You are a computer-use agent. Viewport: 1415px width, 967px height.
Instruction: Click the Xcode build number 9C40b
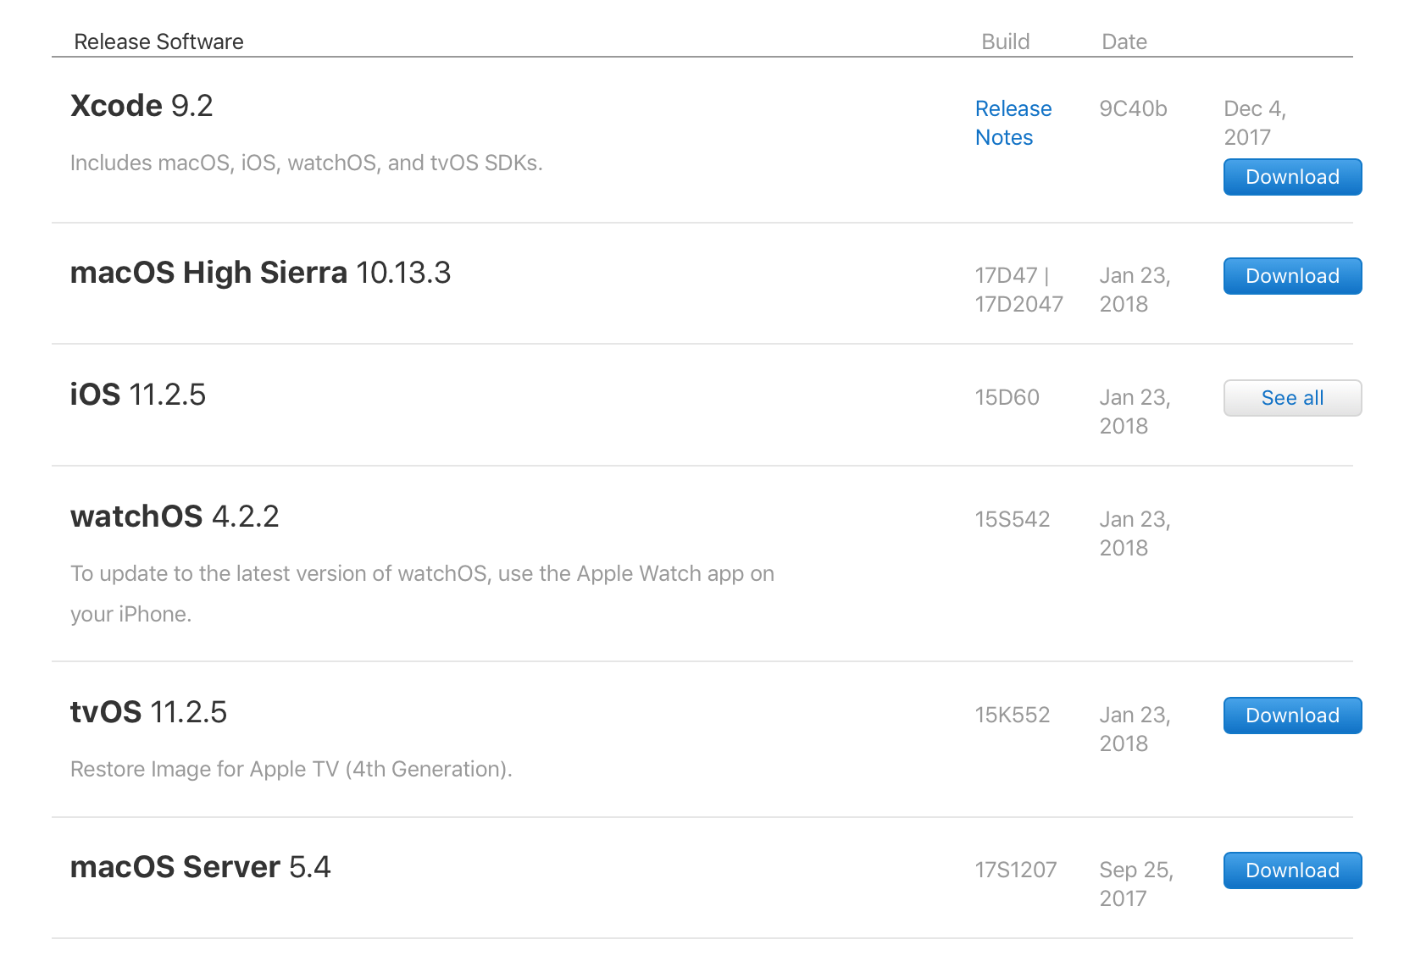pos(1133,108)
